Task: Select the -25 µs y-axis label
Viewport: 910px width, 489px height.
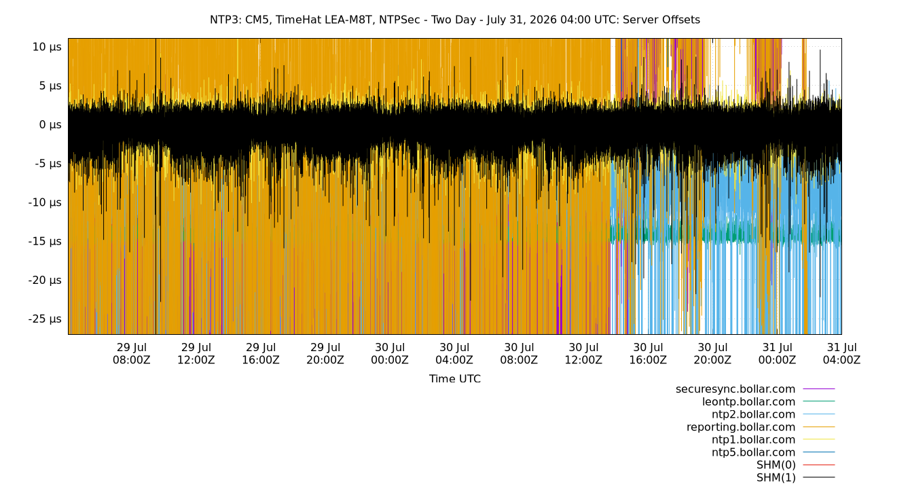Action: [45, 319]
